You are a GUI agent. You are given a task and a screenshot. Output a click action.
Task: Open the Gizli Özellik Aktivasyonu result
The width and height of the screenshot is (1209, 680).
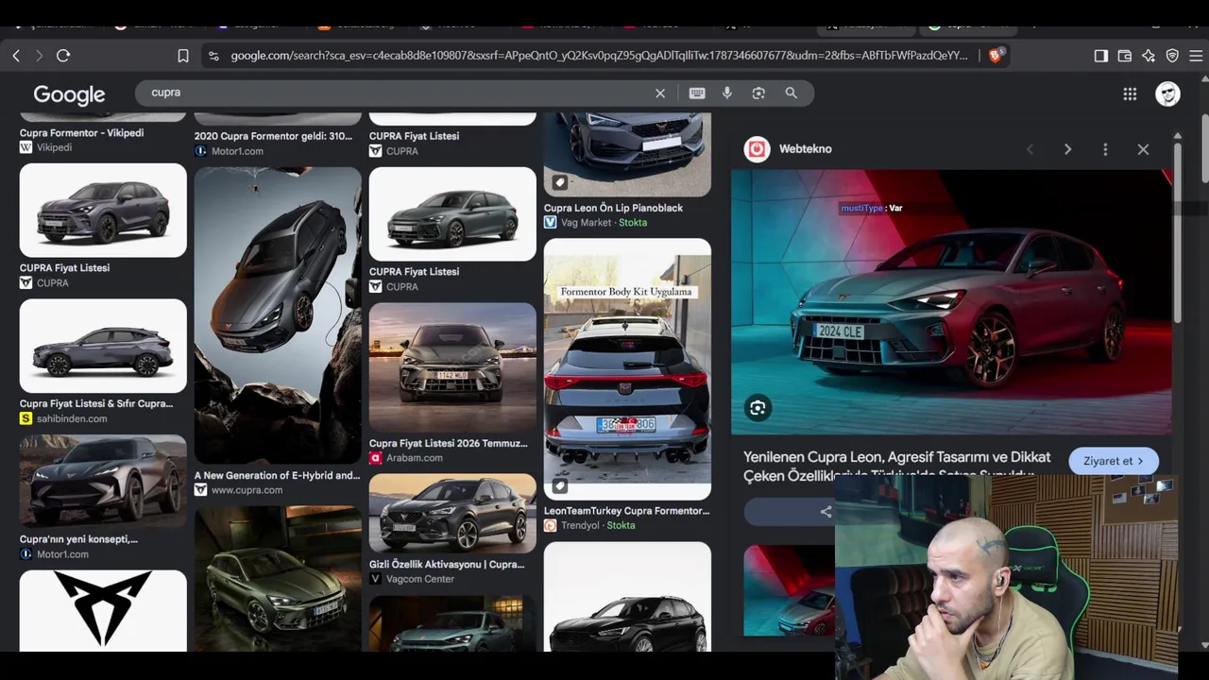(447, 564)
